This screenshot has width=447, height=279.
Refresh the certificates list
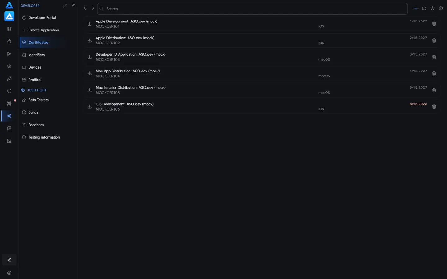point(424,8)
